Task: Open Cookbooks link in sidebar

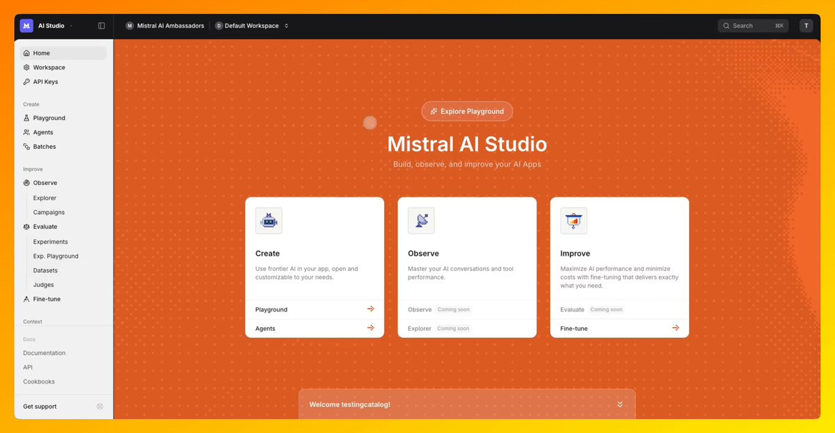Action: click(x=39, y=382)
